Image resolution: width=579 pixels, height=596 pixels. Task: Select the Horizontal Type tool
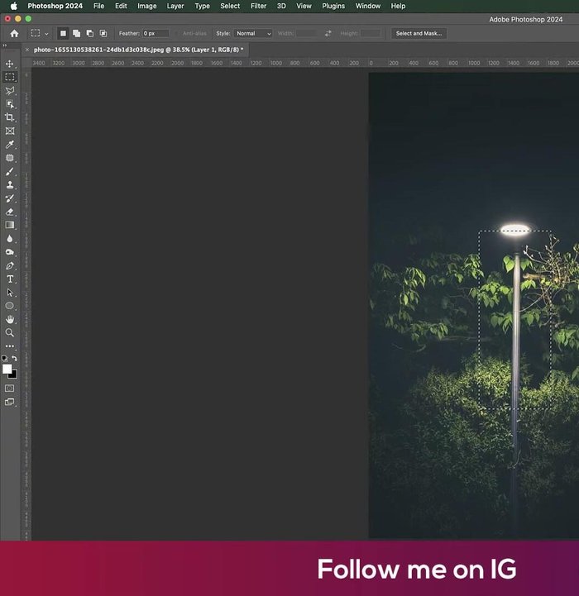point(10,279)
